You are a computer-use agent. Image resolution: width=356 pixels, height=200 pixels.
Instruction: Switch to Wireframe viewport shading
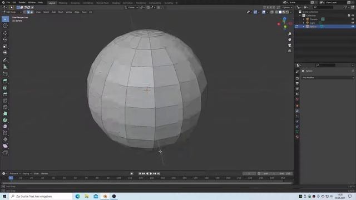276,12
